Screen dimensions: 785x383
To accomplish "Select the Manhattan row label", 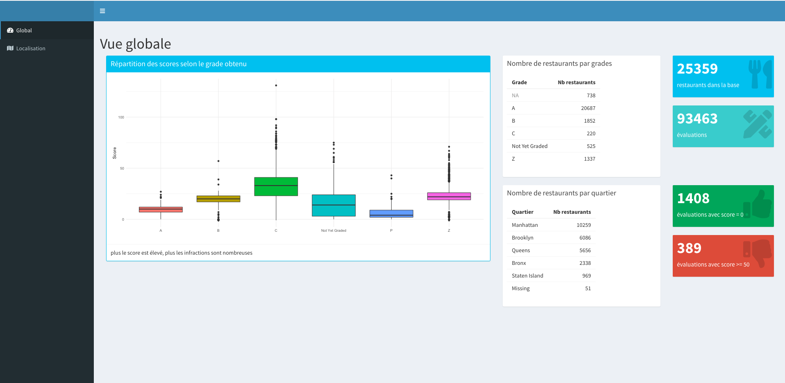I will coord(525,225).
